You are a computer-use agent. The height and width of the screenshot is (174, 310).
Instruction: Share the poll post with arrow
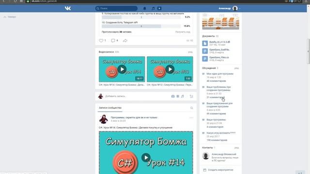(x=125, y=41)
